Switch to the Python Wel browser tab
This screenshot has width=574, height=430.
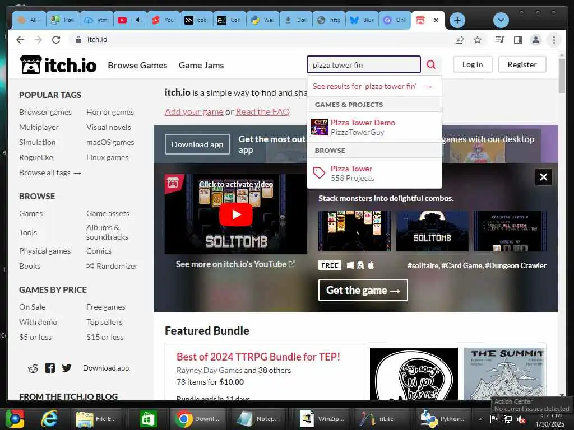(x=262, y=20)
